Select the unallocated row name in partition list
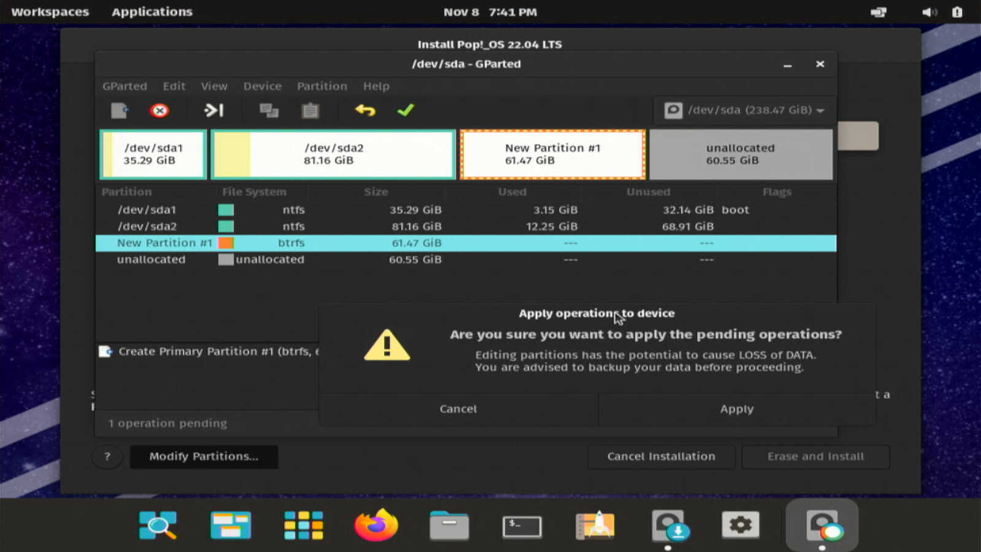 click(151, 259)
